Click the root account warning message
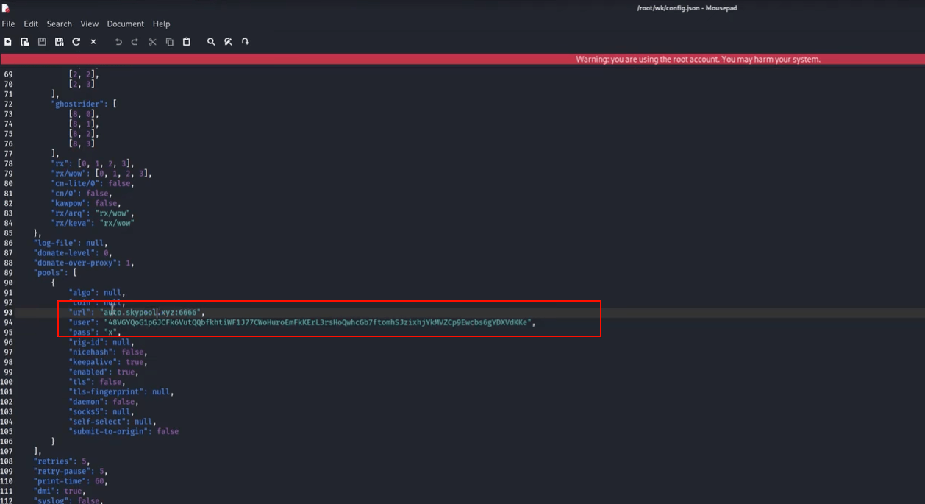 coord(698,59)
